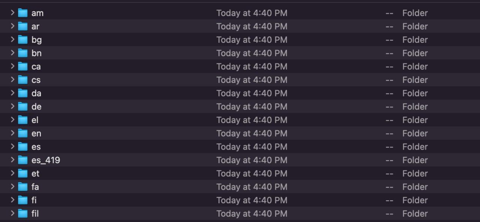Image resolution: width=480 pixels, height=222 pixels.
Task: Click the 'en' folder icon
Action: tap(23, 133)
